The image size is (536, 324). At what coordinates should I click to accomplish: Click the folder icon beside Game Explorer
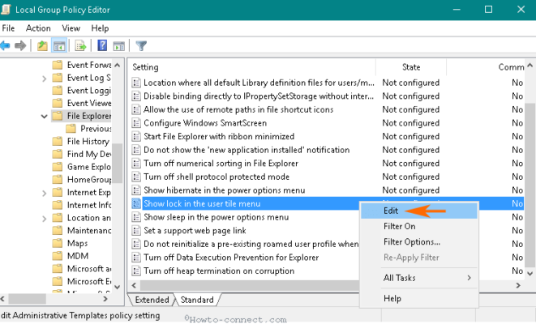tap(58, 167)
